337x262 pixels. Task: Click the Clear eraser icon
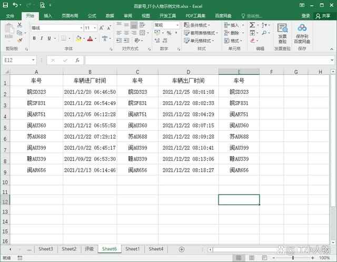[x=253, y=41]
